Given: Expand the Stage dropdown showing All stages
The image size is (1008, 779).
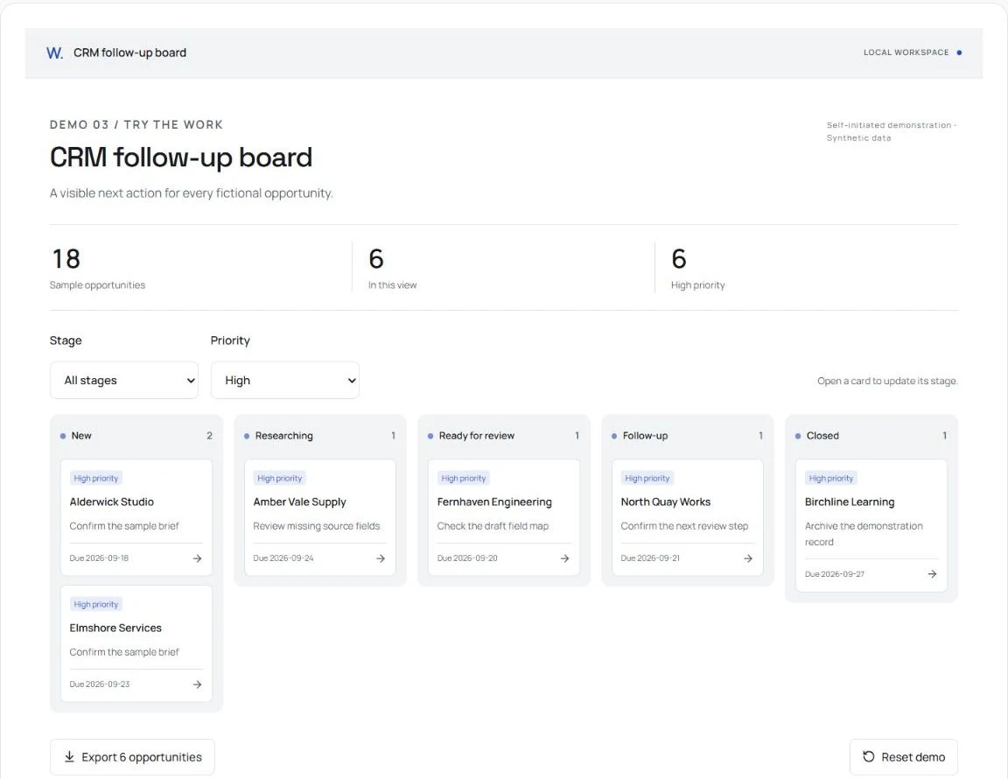Looking at the screenshot, I should click(x=124, y=380).
